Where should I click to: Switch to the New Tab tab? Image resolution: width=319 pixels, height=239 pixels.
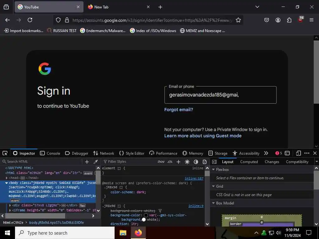pos(119,7)
